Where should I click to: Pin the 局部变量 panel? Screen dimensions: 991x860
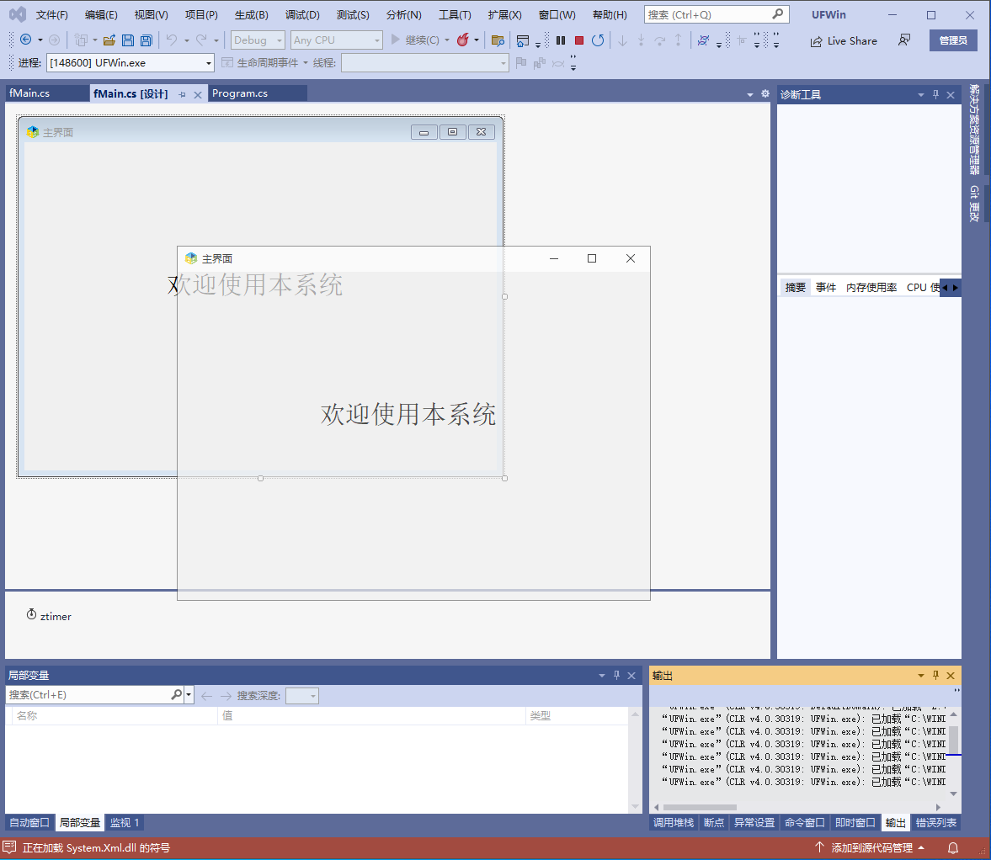click(x=617, y=675)
